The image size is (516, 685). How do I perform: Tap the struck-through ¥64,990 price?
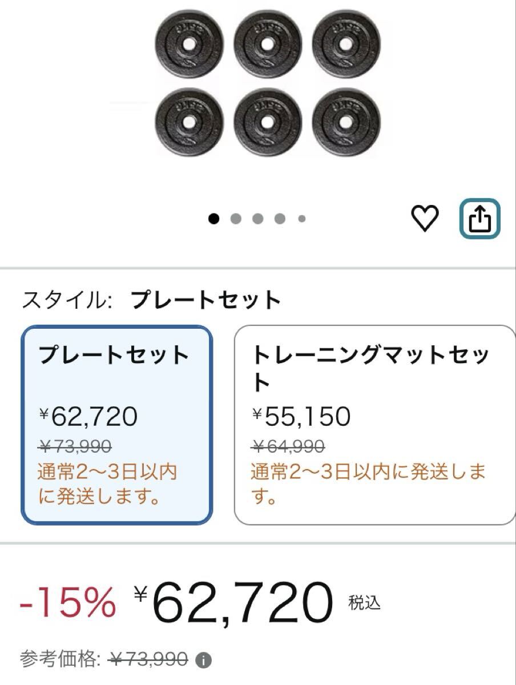coord(288,445)
